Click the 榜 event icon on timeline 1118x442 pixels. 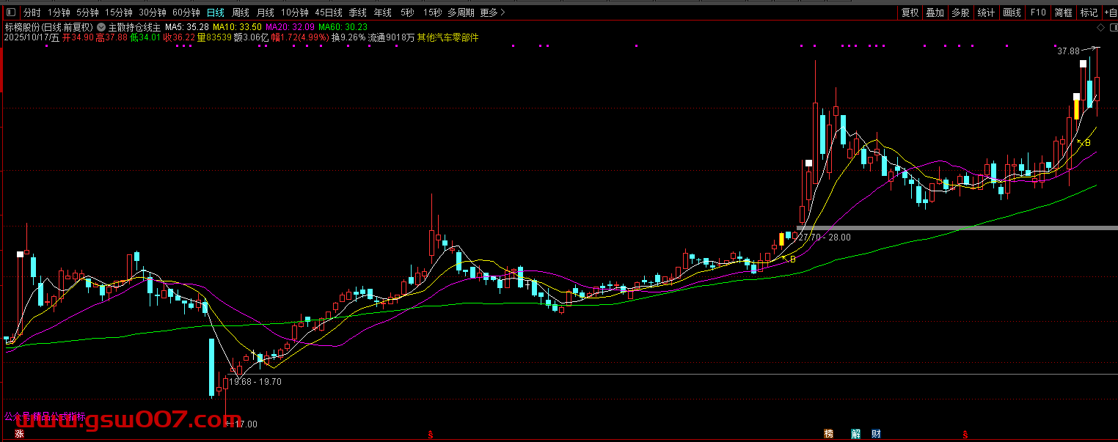coord(829,434)
